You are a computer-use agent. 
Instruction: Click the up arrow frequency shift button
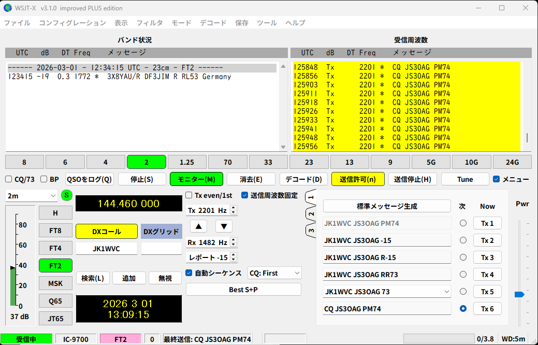click(x=198, y=226)
